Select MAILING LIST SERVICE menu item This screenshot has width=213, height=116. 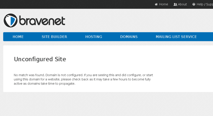(x=176, y=37)
